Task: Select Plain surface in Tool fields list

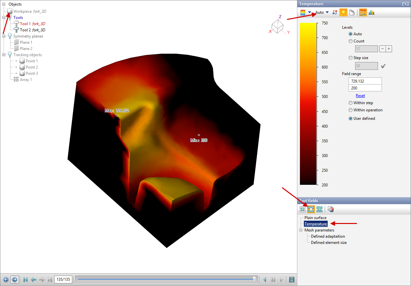Action: (315, 218)
